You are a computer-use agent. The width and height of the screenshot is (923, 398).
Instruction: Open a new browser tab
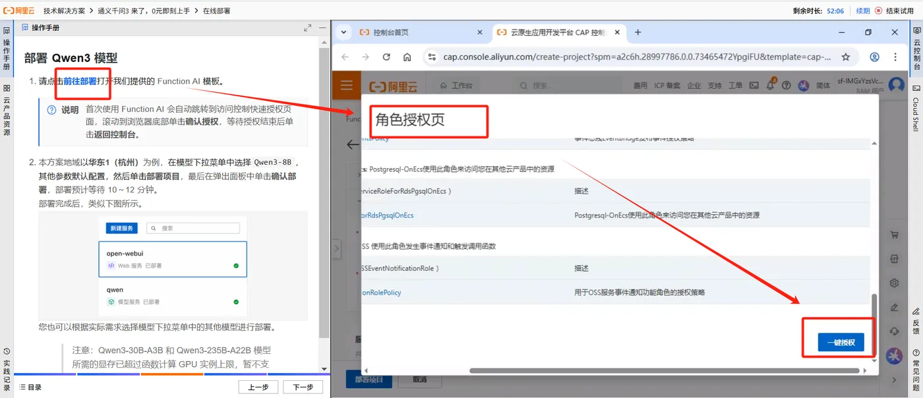638,32
